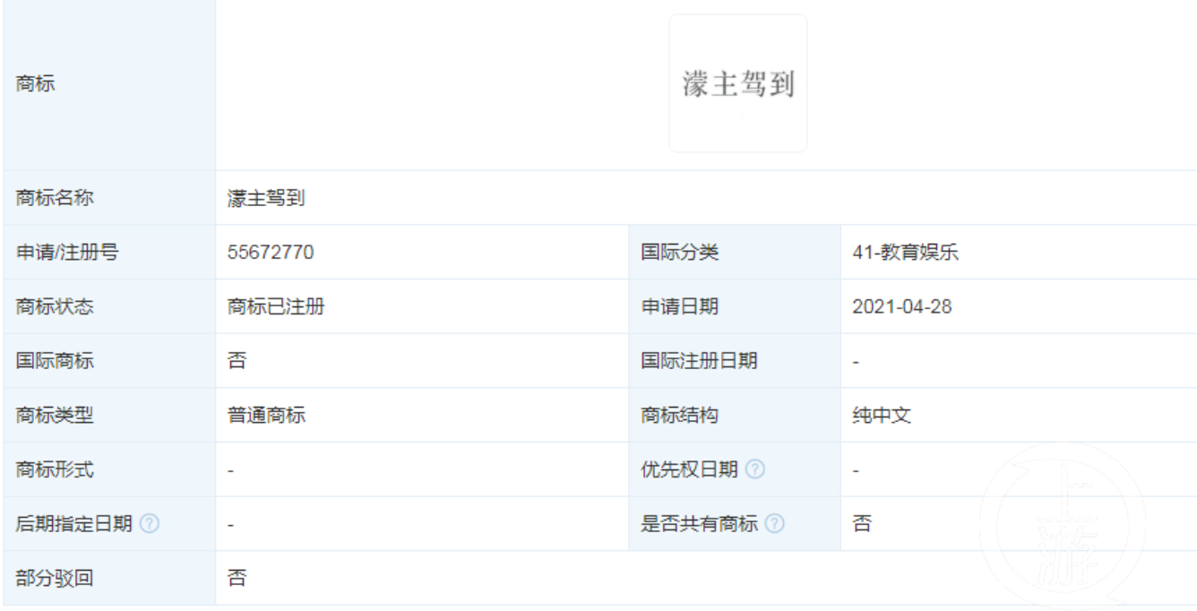Click the 国际分类 field label

pyautogui.click(x=679, y=253)
